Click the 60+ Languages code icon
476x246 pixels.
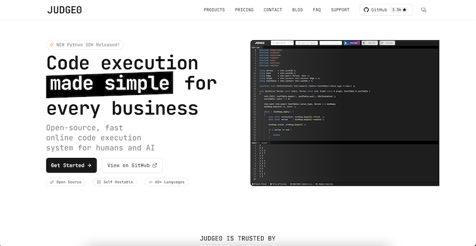tap(151, 182)
